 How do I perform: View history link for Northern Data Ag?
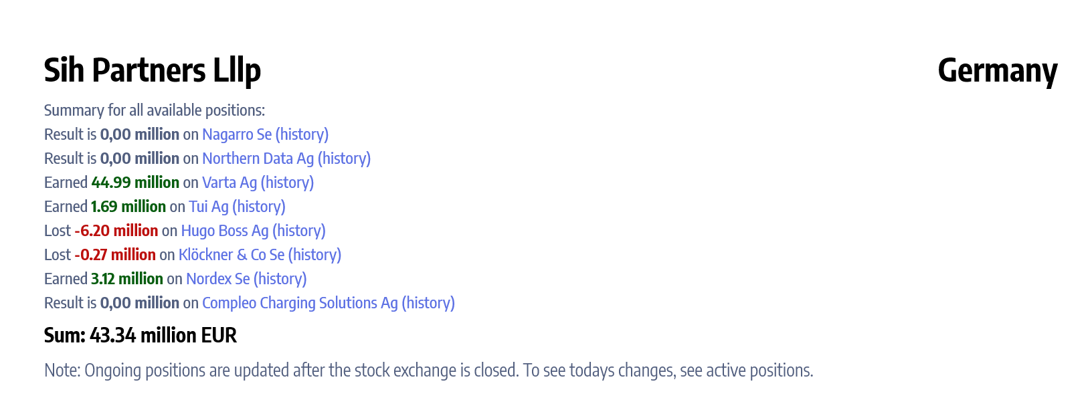pos(344,159)
